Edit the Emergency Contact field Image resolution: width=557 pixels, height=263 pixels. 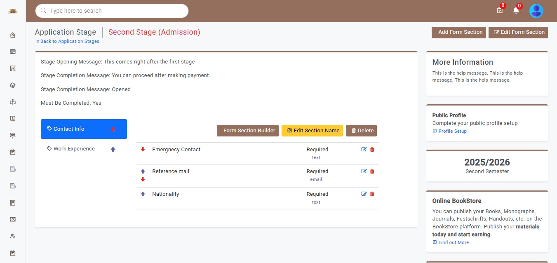[364, 150]
